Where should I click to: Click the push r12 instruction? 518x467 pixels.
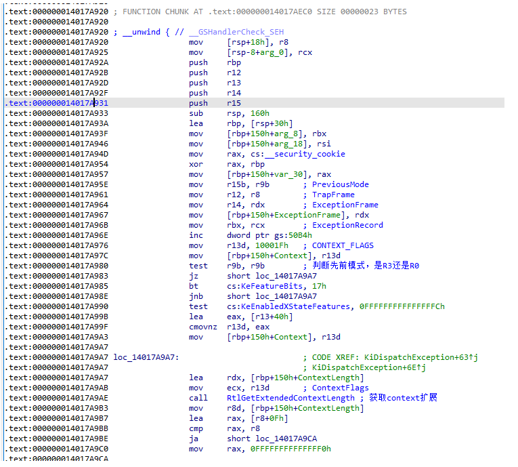[215, 73]
